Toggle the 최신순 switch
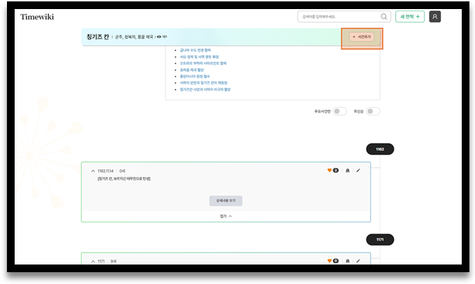This screenshot has width=475, height=284. (x=373, y=111)
